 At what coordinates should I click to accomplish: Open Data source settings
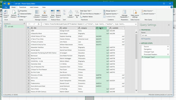135,14
